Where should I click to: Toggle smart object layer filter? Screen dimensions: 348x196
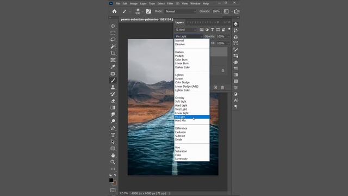tap(223, 29)
